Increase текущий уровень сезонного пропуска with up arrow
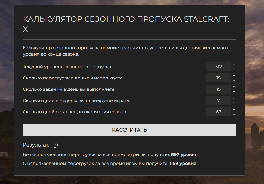Viewport: 264px width, 184px height. pyautogui.click(x=234, y=65)
